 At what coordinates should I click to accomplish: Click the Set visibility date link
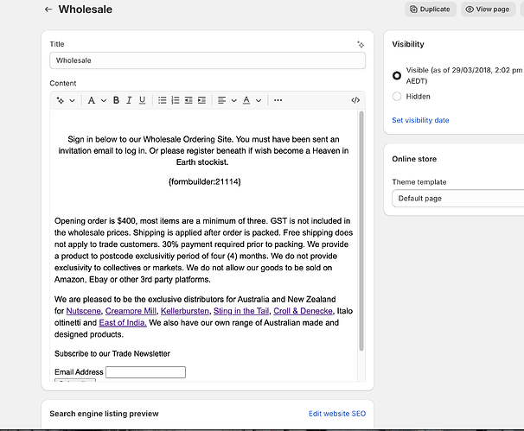pos(420,120)
